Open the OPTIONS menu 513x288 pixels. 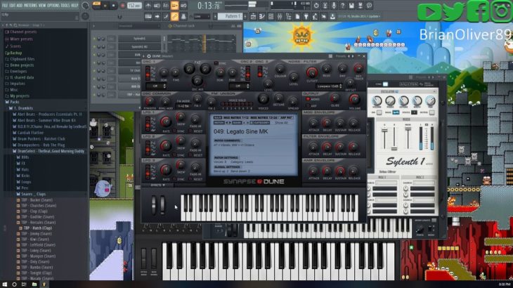point(54,6)
